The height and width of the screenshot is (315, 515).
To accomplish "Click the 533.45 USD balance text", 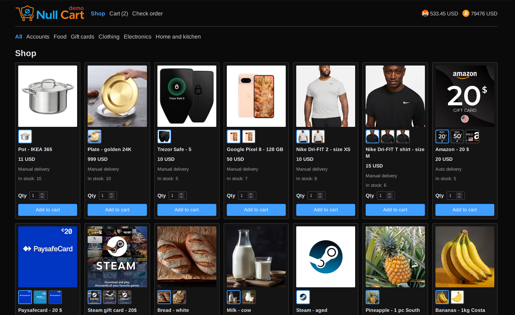I will (x=444, y=13).
